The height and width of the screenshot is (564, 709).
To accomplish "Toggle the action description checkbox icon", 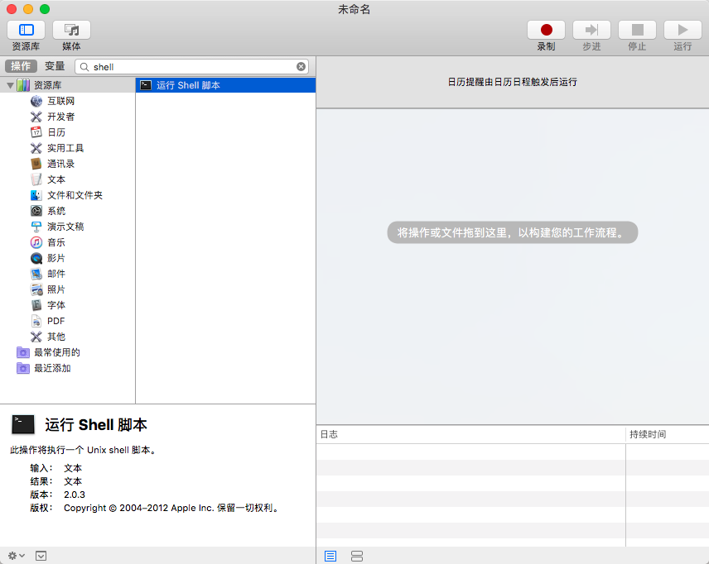I will (x=41, y=555).
